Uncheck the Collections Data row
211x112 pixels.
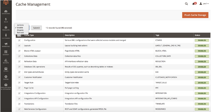tap(19, 56)
